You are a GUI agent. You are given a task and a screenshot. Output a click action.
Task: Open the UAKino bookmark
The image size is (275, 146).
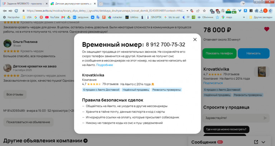pyautogui.click(x=131, y=17)
